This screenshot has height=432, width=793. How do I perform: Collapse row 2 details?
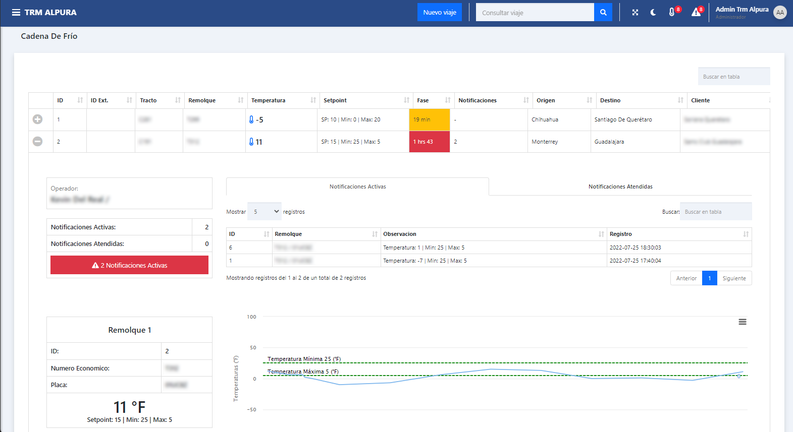pos(37,142)
